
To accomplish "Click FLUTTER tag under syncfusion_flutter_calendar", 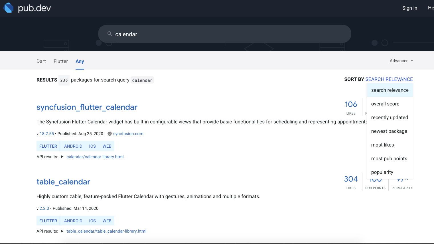I will (x=48, y=146).
